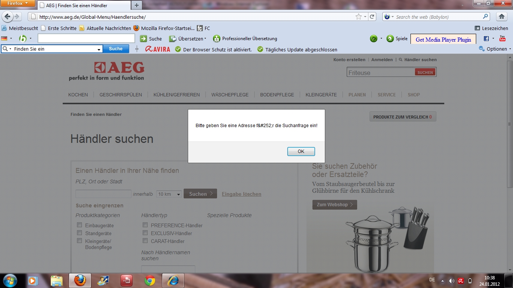The width and height of the screenshot is (513, 288).
Task: Click the green dotted ball toolbar icon
Action: [374, 39]
